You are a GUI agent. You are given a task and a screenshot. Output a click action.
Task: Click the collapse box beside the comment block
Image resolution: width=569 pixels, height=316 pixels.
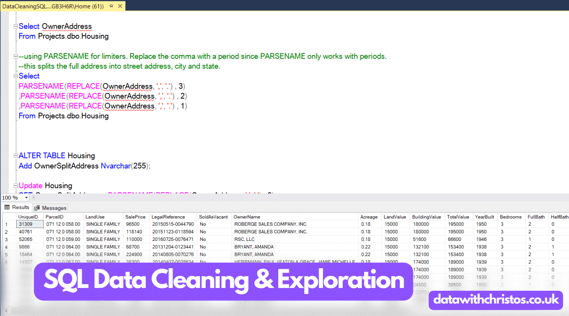15,56
